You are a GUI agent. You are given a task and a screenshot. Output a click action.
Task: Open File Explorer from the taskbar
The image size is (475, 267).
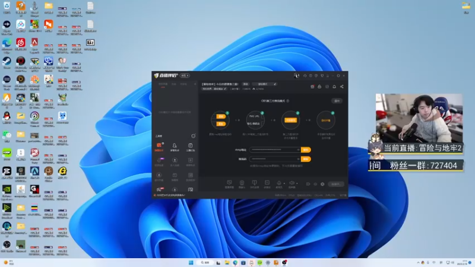(227, 262)
